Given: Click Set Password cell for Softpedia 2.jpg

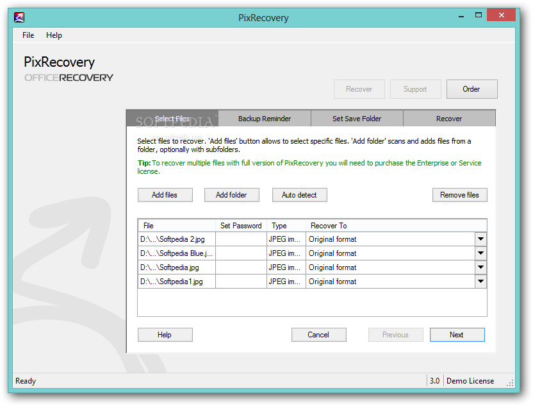Looking at the screenshot, I should [x=241, y=239].
